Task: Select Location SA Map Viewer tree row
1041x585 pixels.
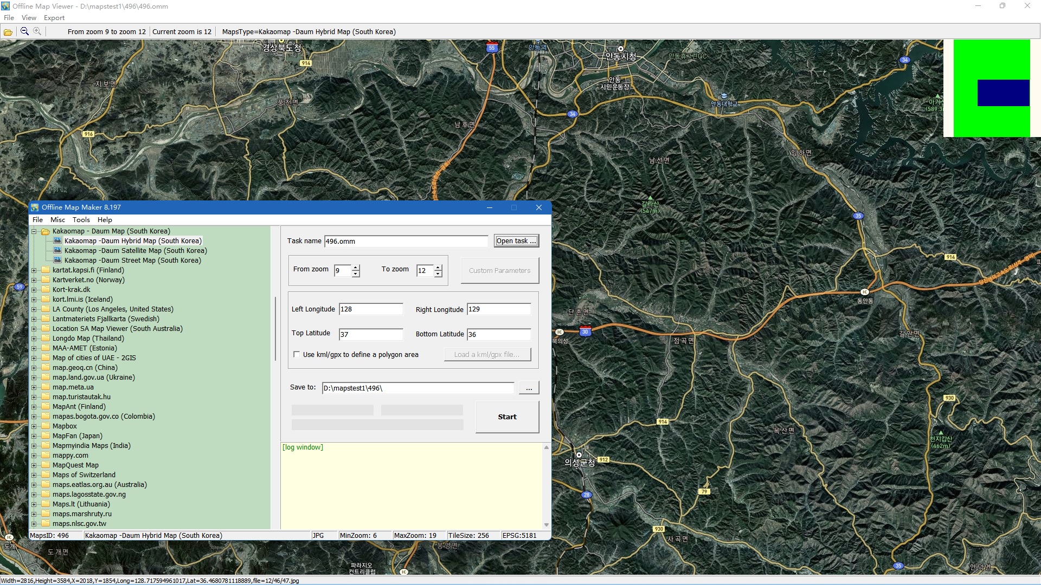Action: click(118, 329)
